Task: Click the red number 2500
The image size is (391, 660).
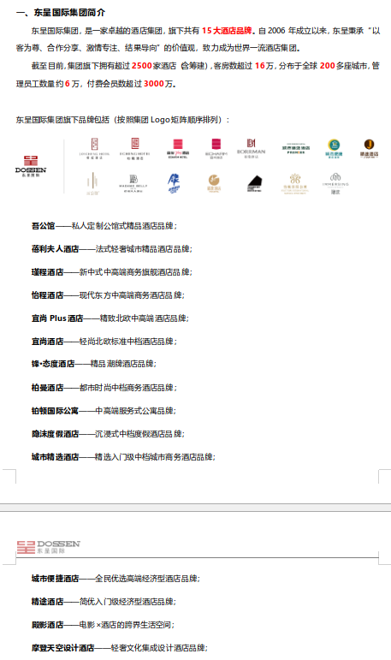Action: (x=142, y=66)
